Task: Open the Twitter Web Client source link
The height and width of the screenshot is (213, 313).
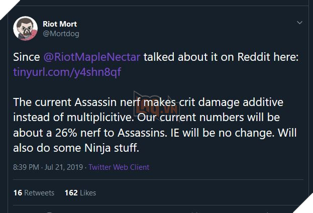Action: [x=119, y=167]
